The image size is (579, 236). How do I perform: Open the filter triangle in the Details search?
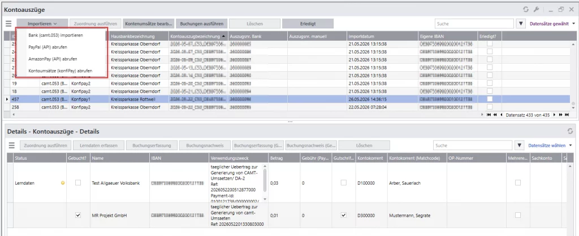520,145
